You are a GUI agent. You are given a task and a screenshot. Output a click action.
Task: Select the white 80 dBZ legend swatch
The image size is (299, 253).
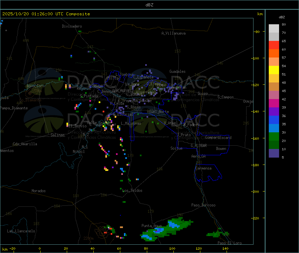[x=274, y=29]
